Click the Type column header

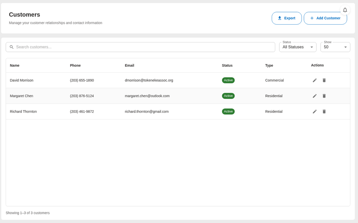click(x=269, y=65)
